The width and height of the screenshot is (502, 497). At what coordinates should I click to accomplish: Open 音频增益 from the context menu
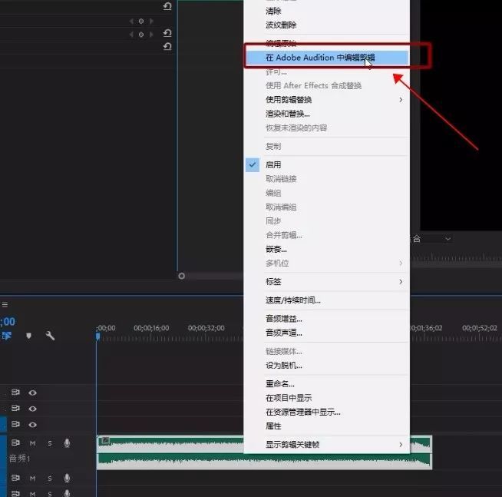(284, 318)
